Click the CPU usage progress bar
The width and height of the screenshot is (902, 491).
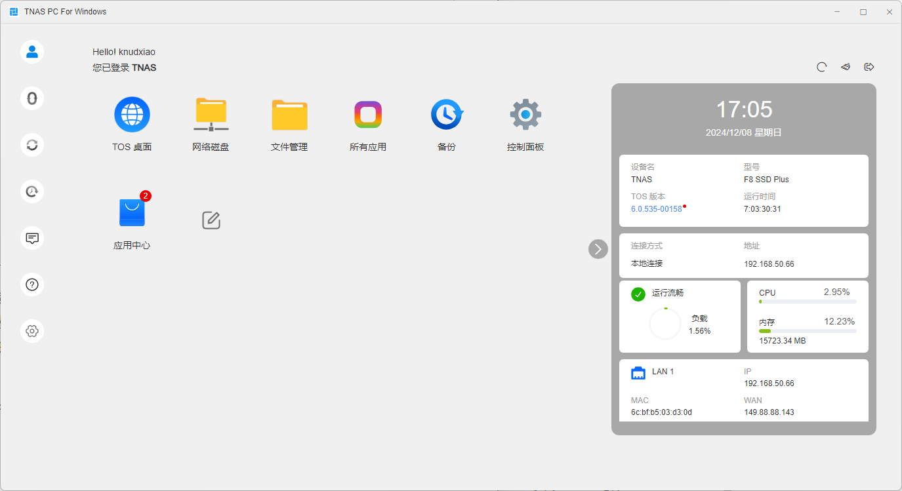pyautogui.click(x=808, y=302)
